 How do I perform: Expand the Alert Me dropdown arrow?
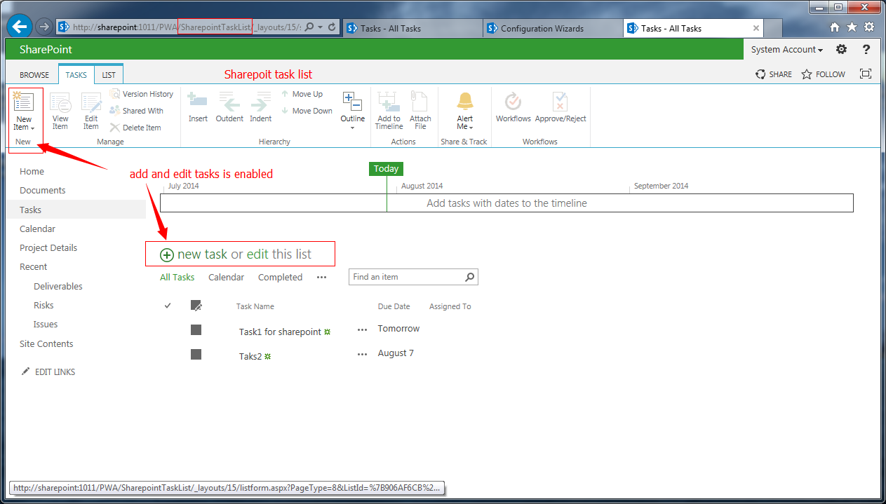(x=471, y=128)
